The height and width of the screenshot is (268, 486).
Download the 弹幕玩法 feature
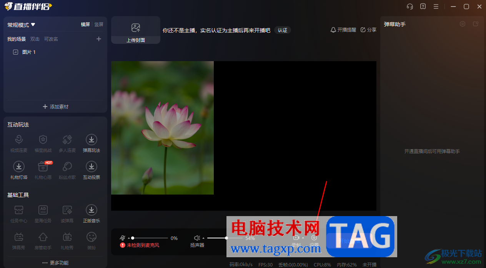pyautogui.click(x=92, y=143)
